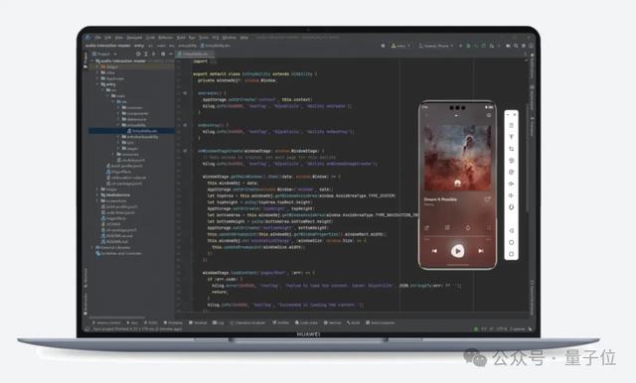The image size is (636, 383).
Task: Toggle the playback mode icon above progress bar
Action: tap(426, 228)
